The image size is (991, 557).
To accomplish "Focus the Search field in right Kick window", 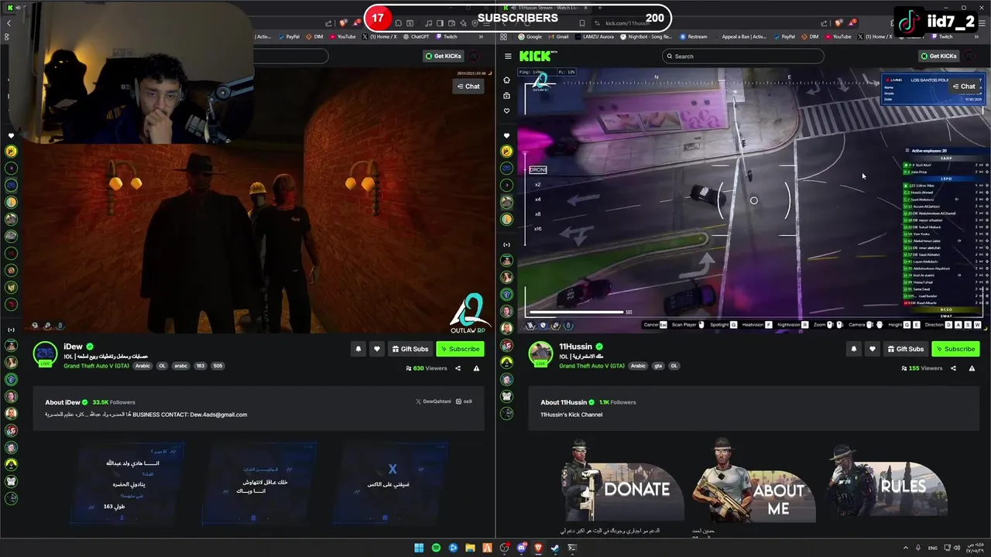I will 743,56.
